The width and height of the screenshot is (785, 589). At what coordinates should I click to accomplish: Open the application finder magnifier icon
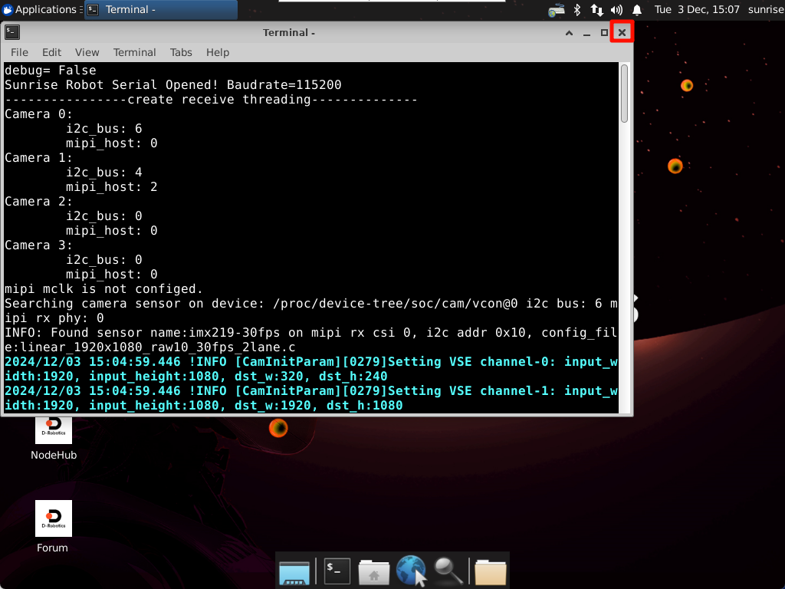tap(448, 571)
